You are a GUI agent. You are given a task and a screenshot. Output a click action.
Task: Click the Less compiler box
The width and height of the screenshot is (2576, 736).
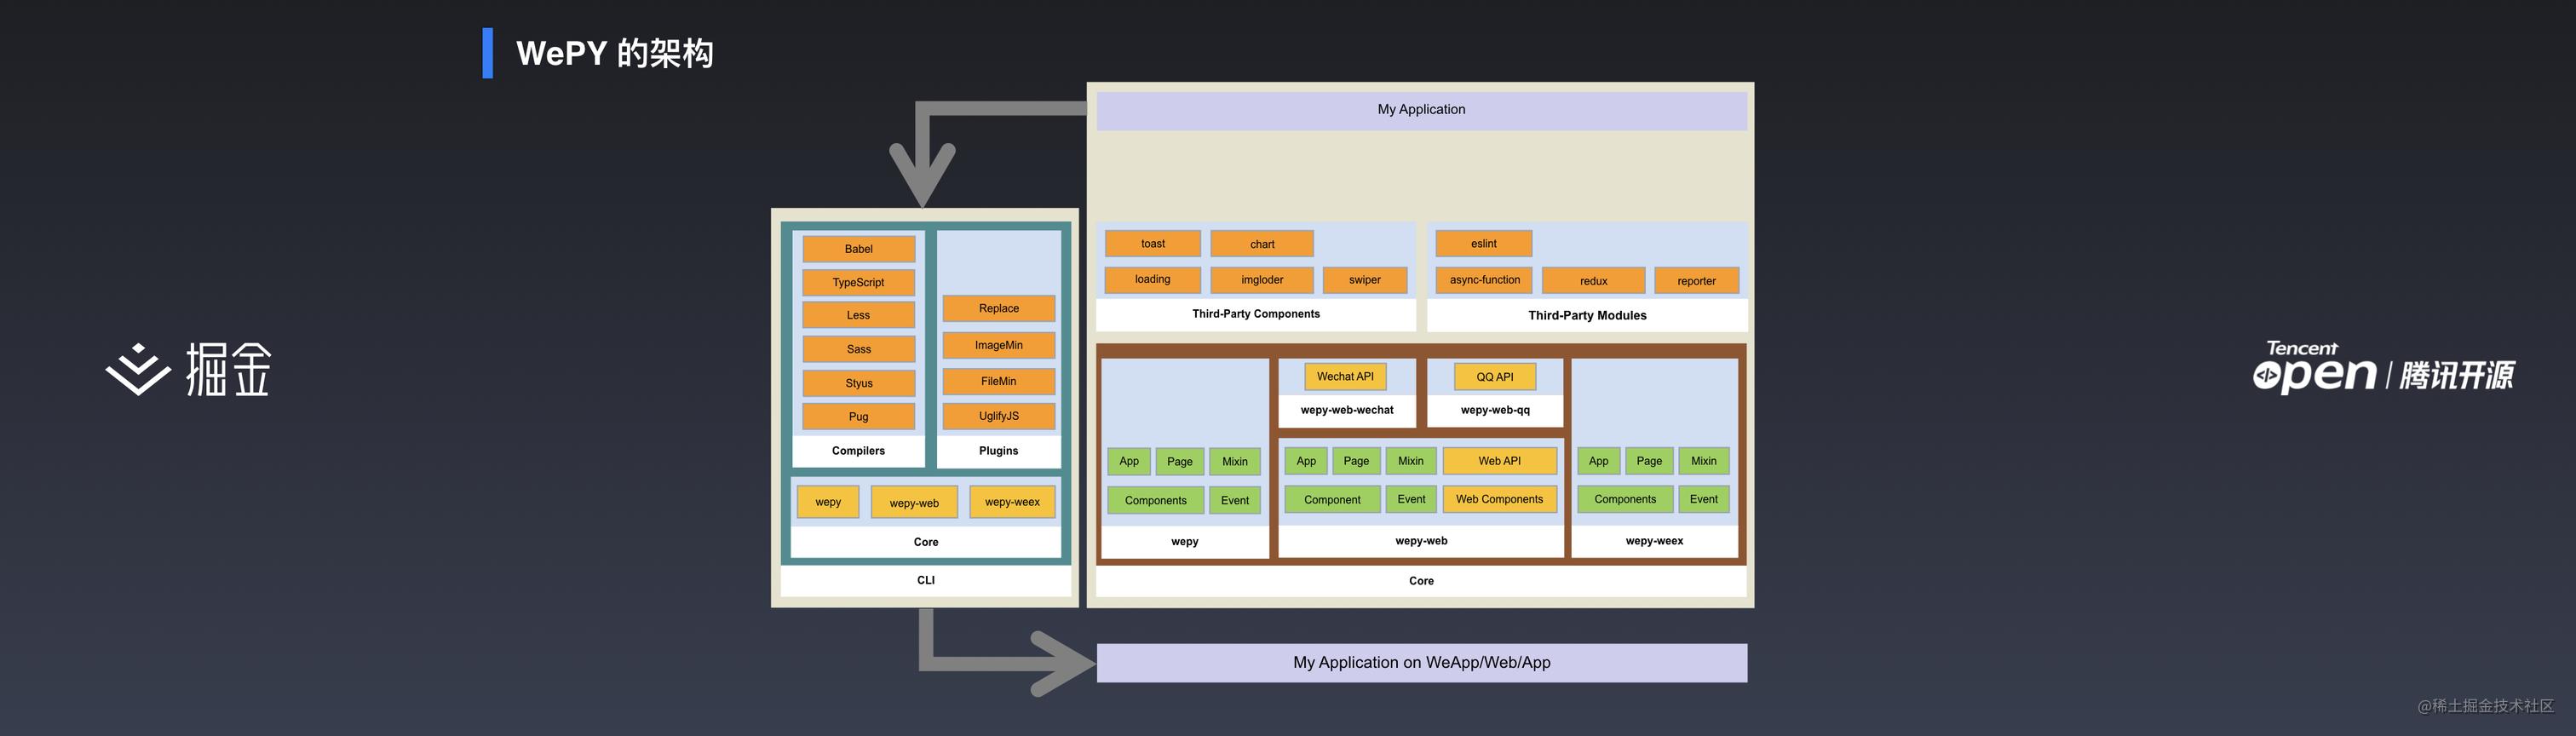click(x=858, y=315)
